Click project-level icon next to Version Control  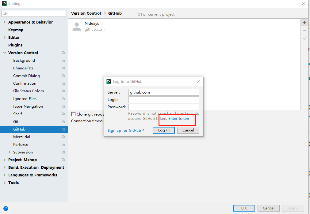(63, 53)
